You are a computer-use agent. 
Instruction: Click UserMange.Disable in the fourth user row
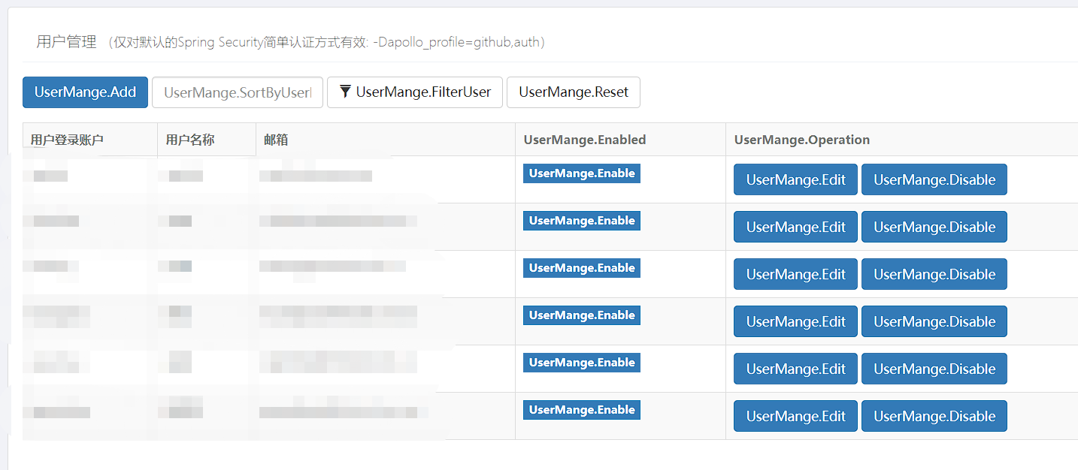tap(934, 321)
